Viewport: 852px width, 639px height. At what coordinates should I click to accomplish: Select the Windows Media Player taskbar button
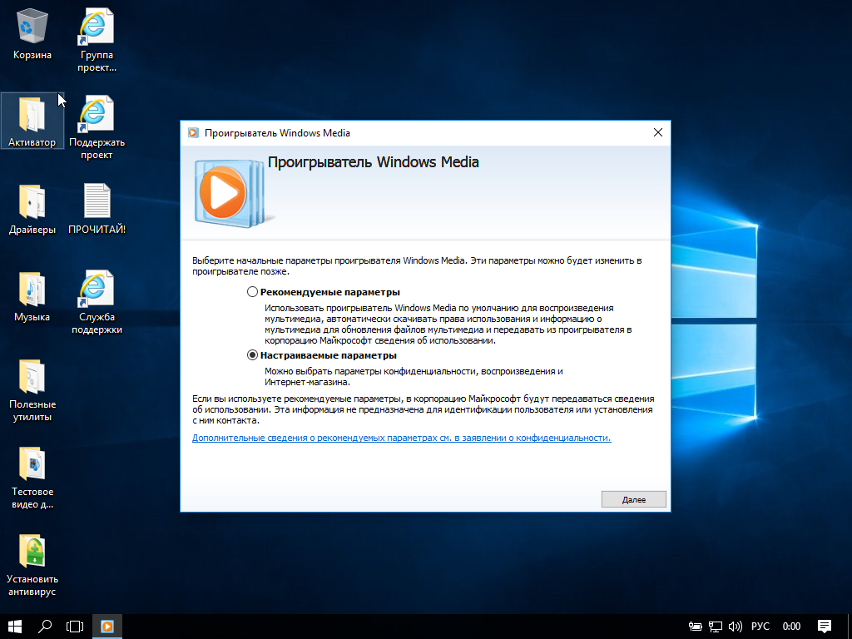107,627
